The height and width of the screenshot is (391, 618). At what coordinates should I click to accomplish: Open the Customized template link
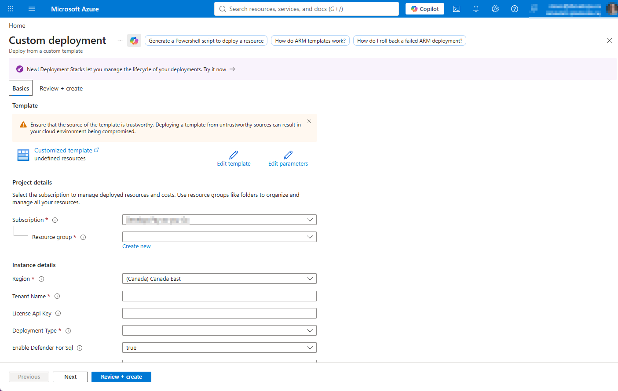point(67,150)
